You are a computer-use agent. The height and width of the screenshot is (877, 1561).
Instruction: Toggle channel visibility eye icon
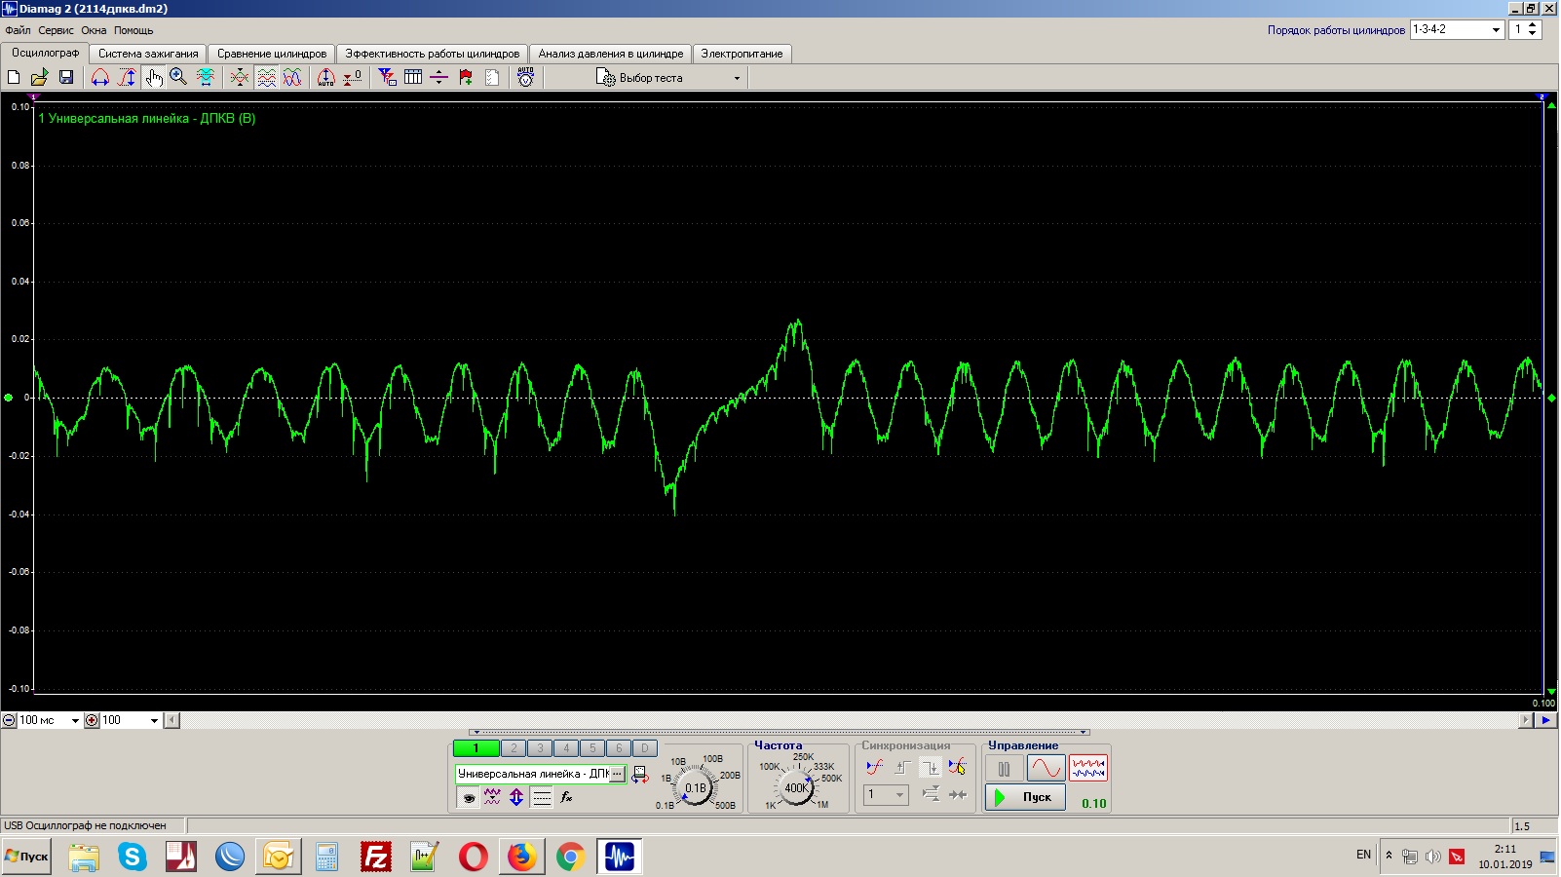(x=469, y=797)
